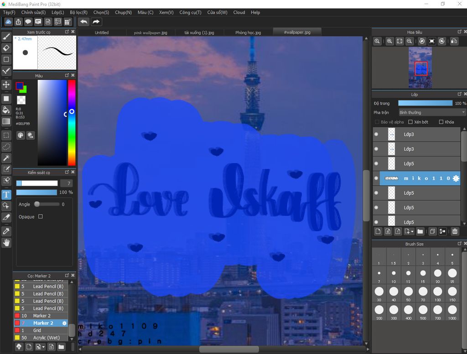Image resolution: width=467 pixels, height=354 pixels.
Task: Switch to the pink wallpaper.jpg tab
Action: [x=150, y=32]
